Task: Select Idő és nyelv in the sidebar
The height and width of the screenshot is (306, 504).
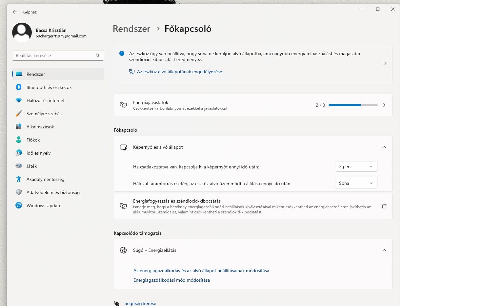Action: [x=38, y=153]
